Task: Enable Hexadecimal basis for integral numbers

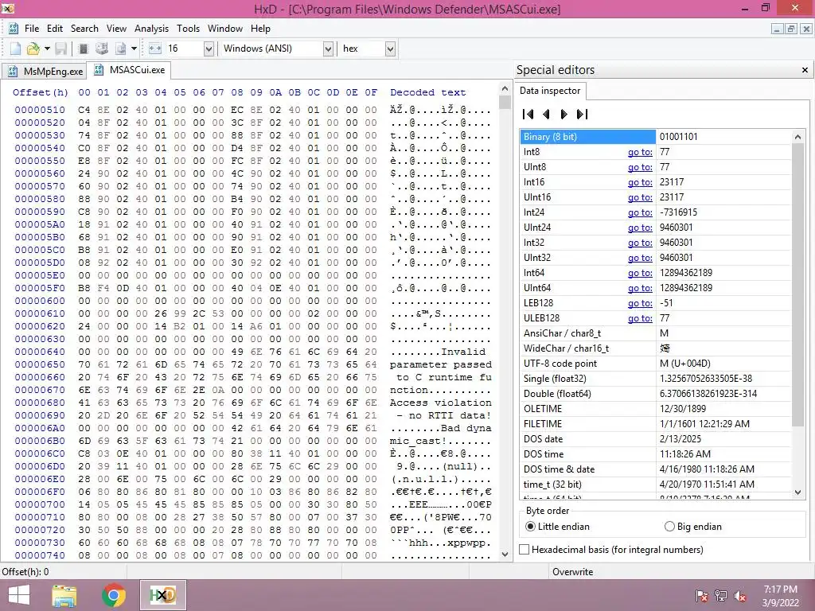Action: (612, 549)
